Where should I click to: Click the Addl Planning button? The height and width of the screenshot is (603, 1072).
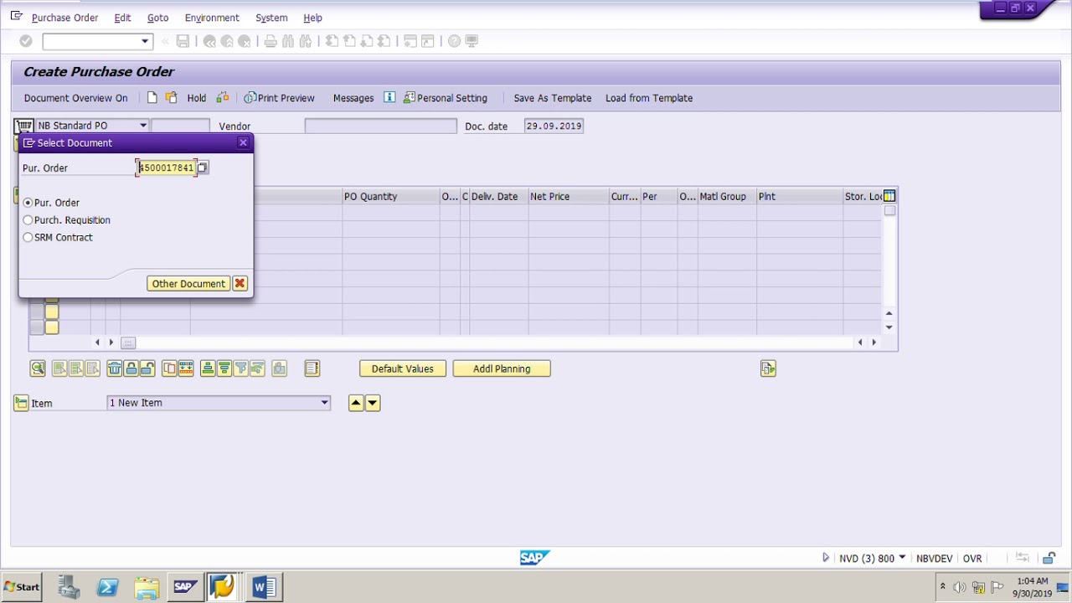pos(502,368)
